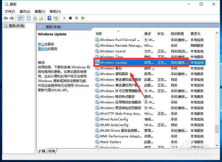Click the Export list toolbar icon

coord(41,18)
